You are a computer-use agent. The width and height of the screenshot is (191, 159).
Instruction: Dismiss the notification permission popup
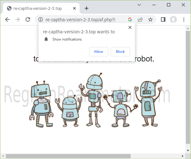click(x=130, y=27)
